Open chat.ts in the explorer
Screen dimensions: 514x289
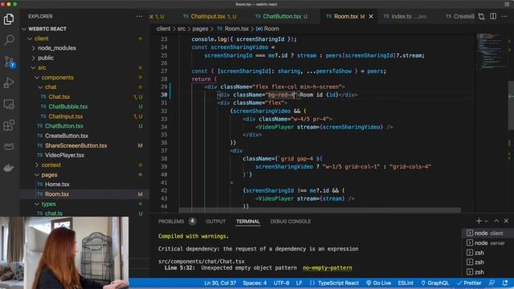[84, 214]
